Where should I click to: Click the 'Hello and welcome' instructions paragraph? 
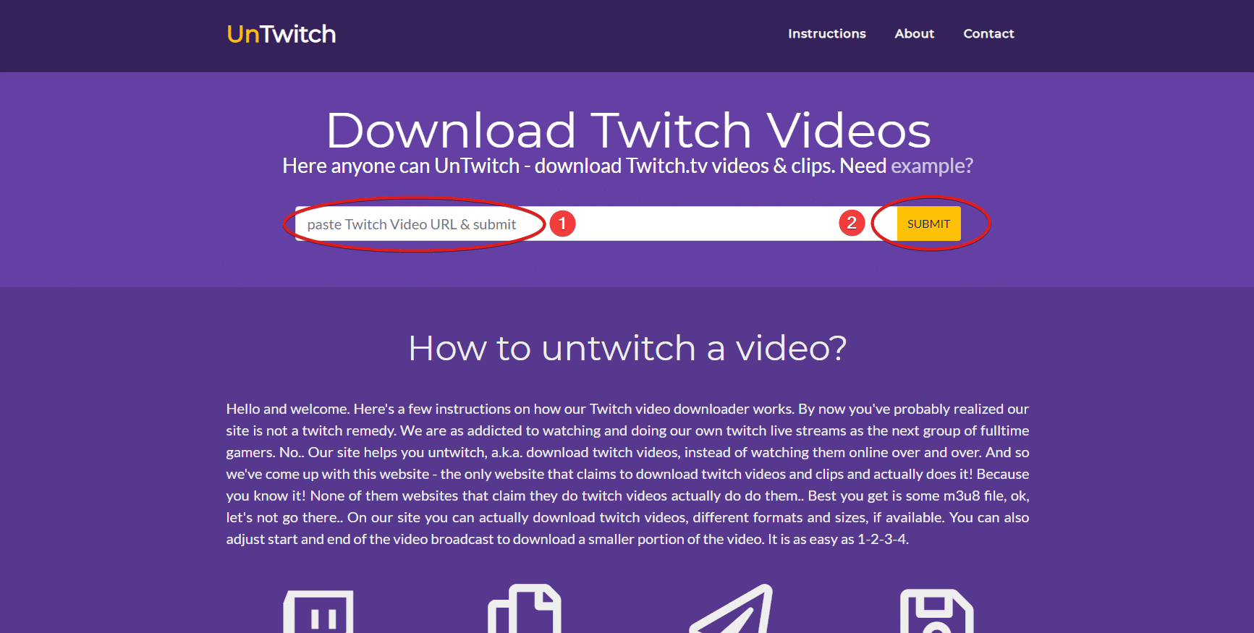pos(627,474)
